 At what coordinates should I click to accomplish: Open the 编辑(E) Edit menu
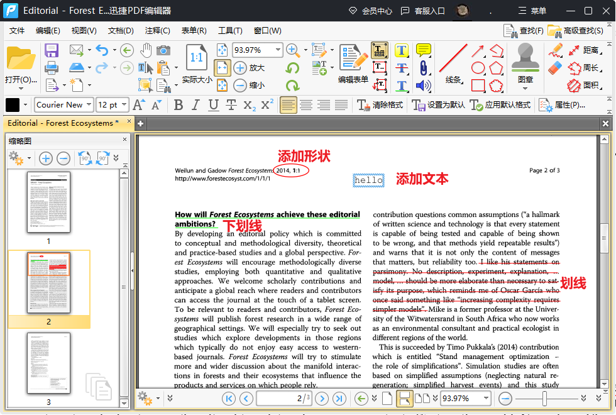coord(48,31)
